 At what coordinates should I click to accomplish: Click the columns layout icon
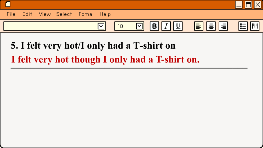pos(255,26)
